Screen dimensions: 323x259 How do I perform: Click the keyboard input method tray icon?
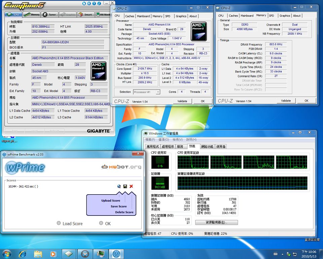point(276,254)
